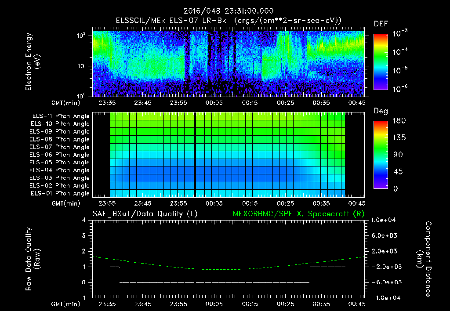Select the ELS-07 Pitch Angle row label
This screenshot has width=450, height=311.
(x=60, y=147)
